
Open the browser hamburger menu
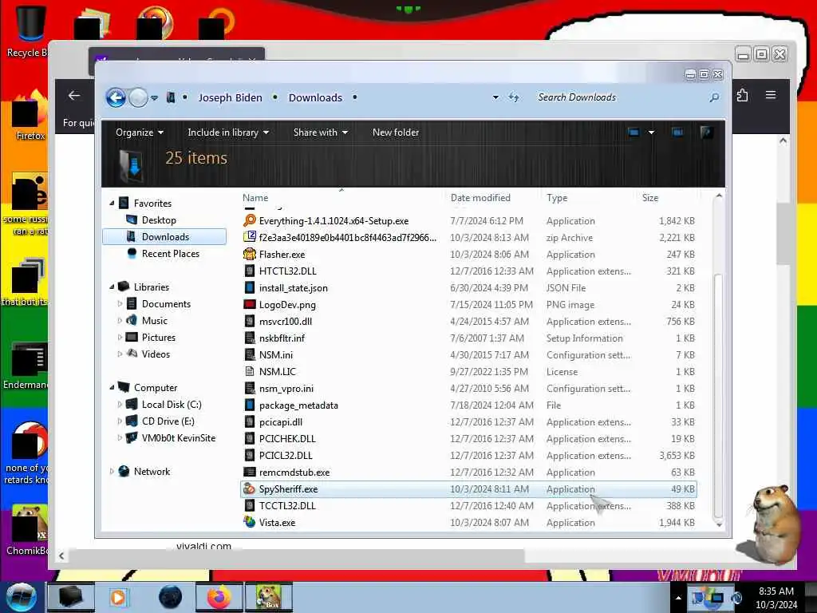771,95
